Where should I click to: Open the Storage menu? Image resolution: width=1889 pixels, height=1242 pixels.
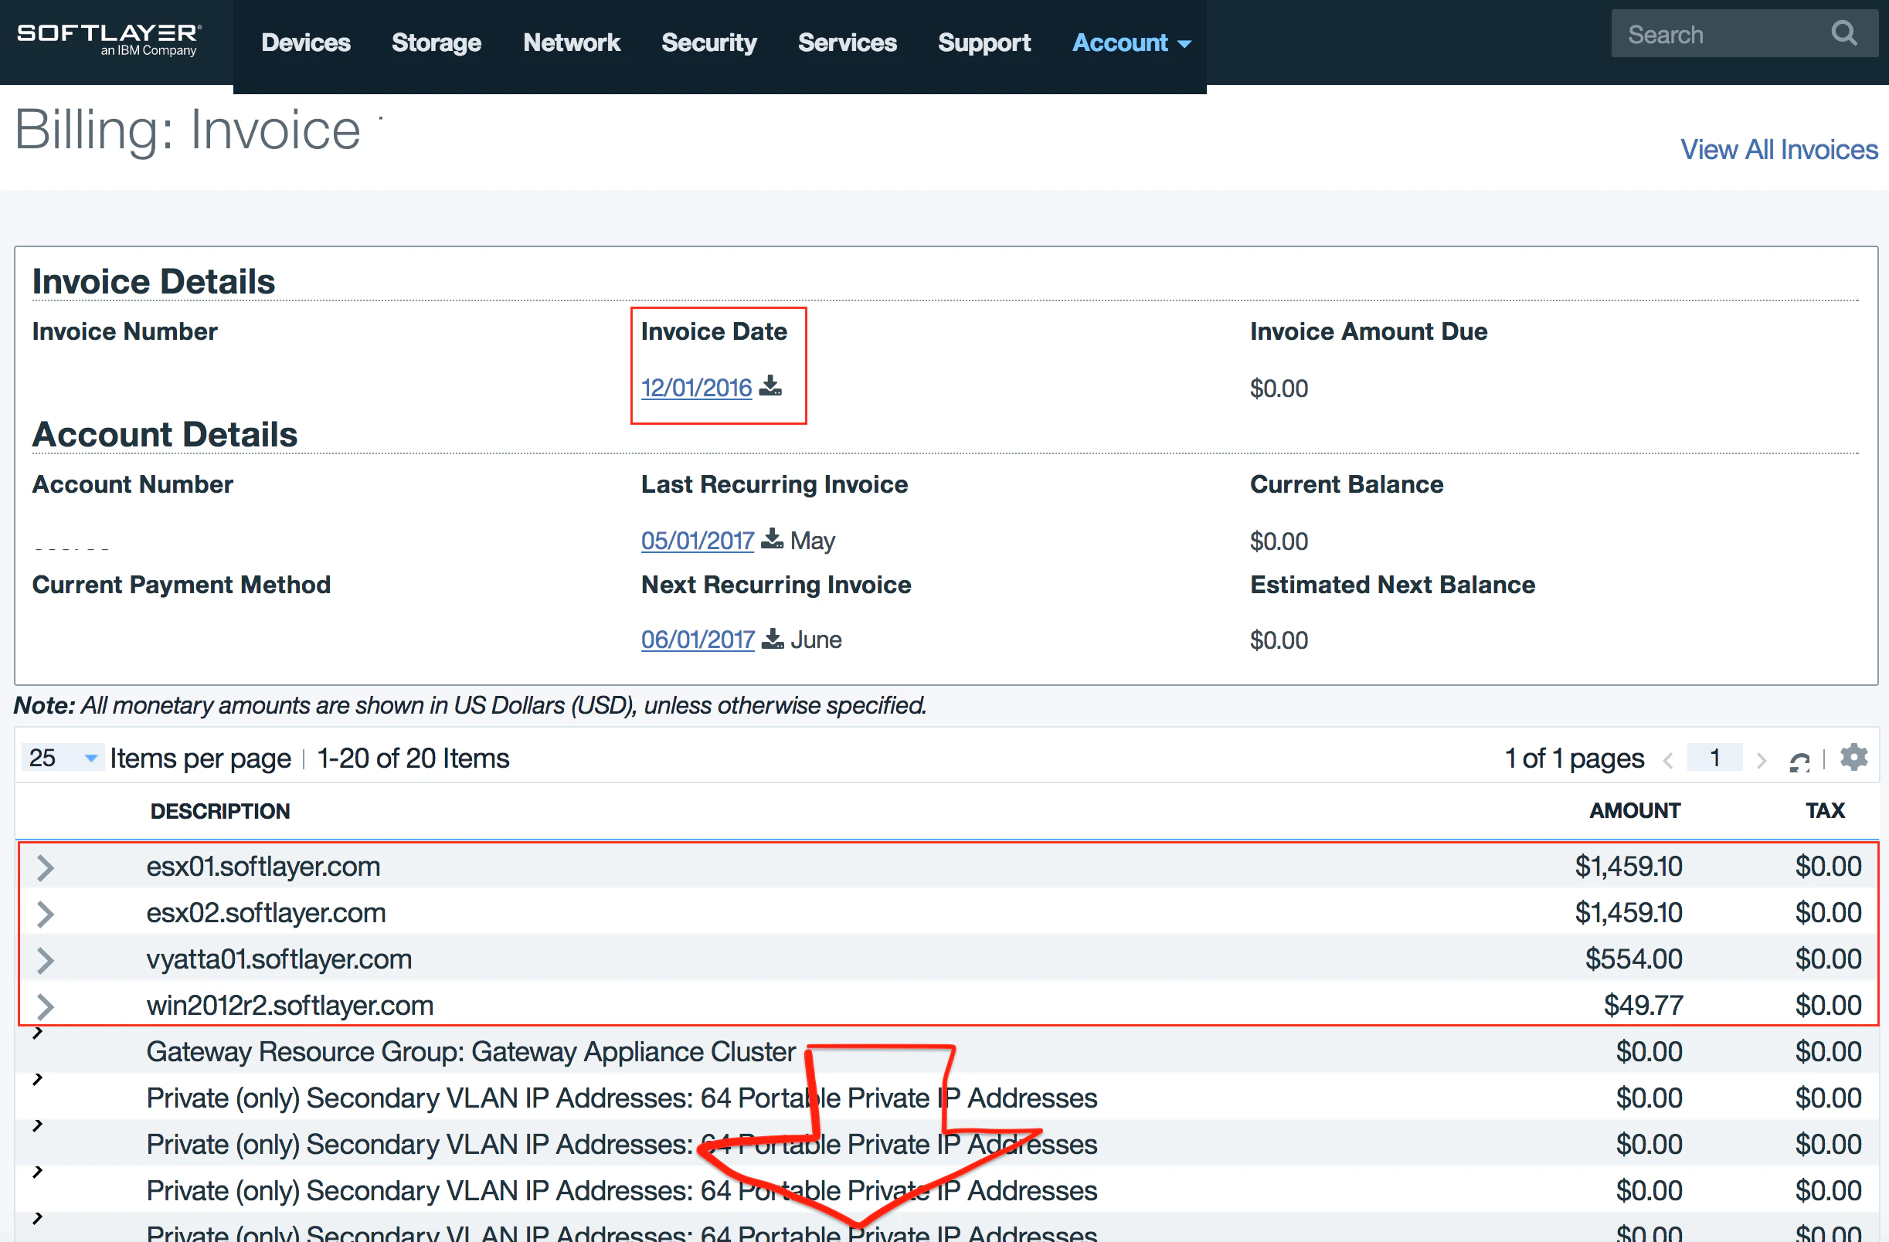pos(437,42)
